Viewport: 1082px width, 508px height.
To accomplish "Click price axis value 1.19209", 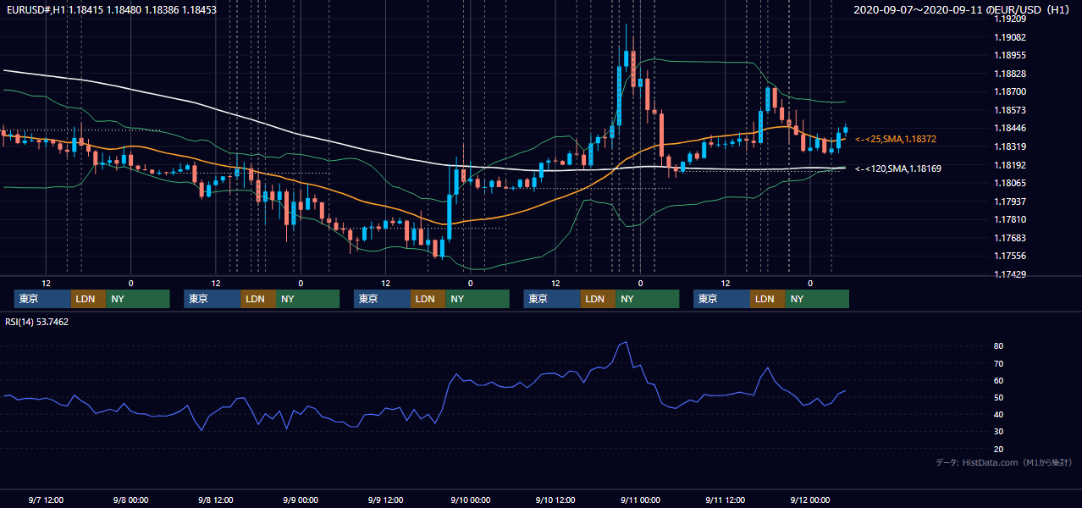I will [x=1009, y=19].
